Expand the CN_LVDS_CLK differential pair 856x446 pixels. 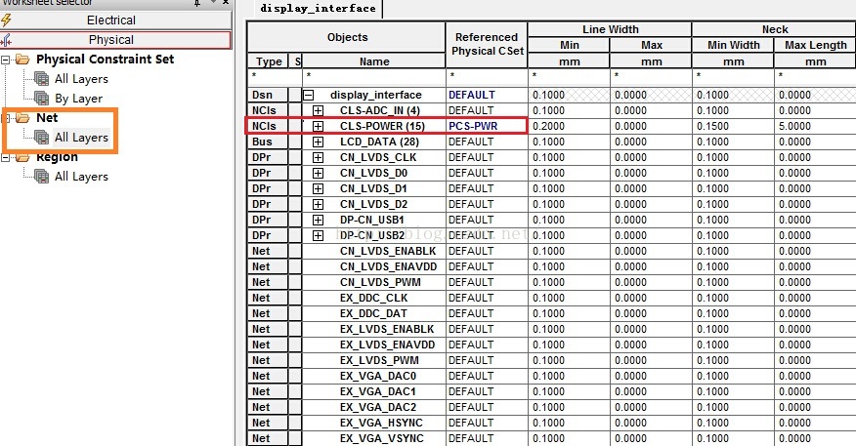pos(318,157)
